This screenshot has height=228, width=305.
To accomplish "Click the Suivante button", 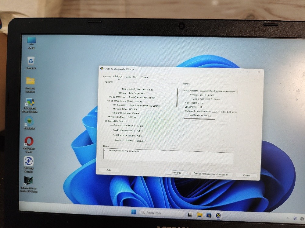I will tap(176, 173).
